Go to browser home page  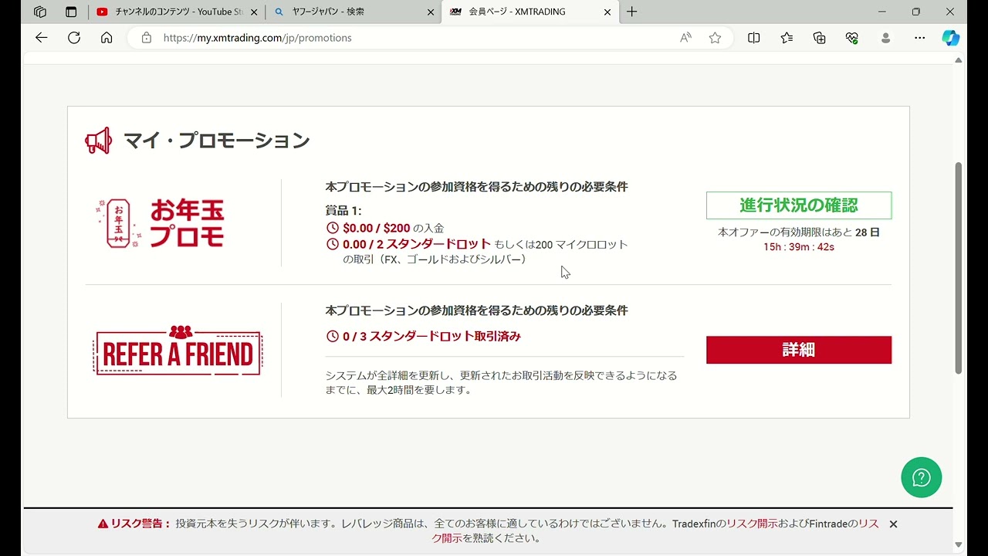tap(107, 38)
